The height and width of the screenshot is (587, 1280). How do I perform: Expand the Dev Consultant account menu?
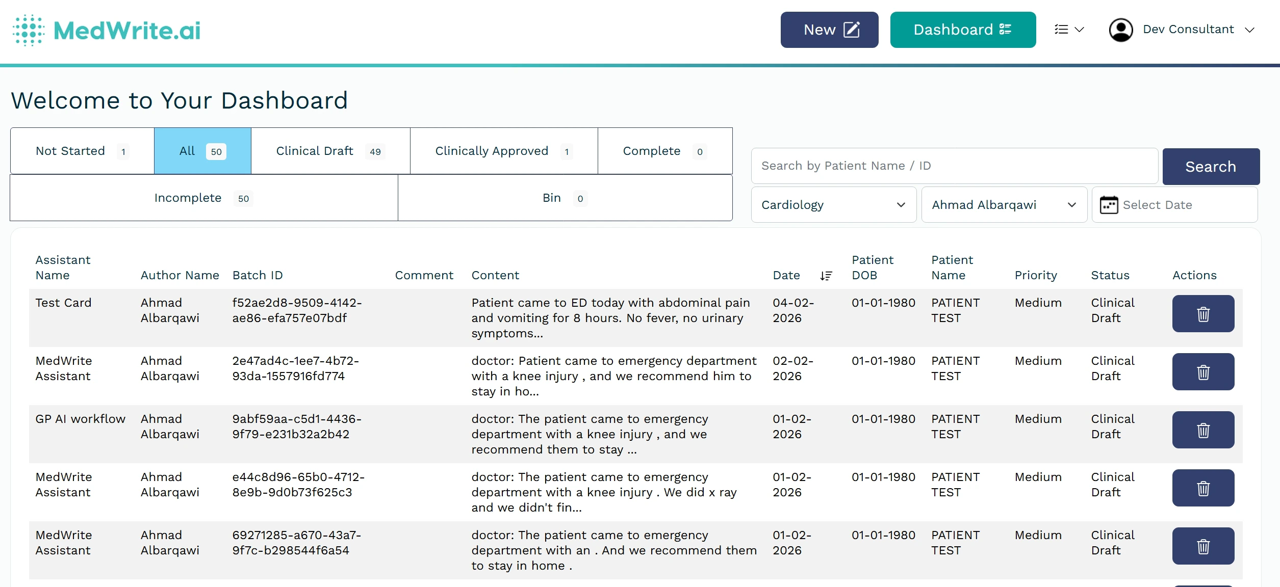[1249, 30]
